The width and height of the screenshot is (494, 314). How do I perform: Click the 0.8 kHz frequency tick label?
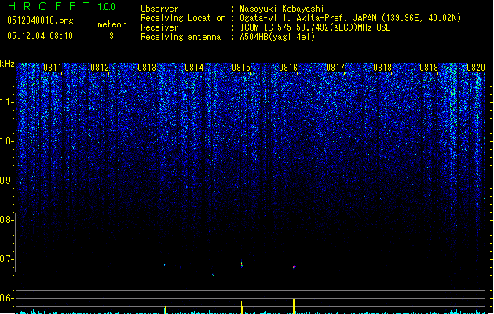click(6, 220)
